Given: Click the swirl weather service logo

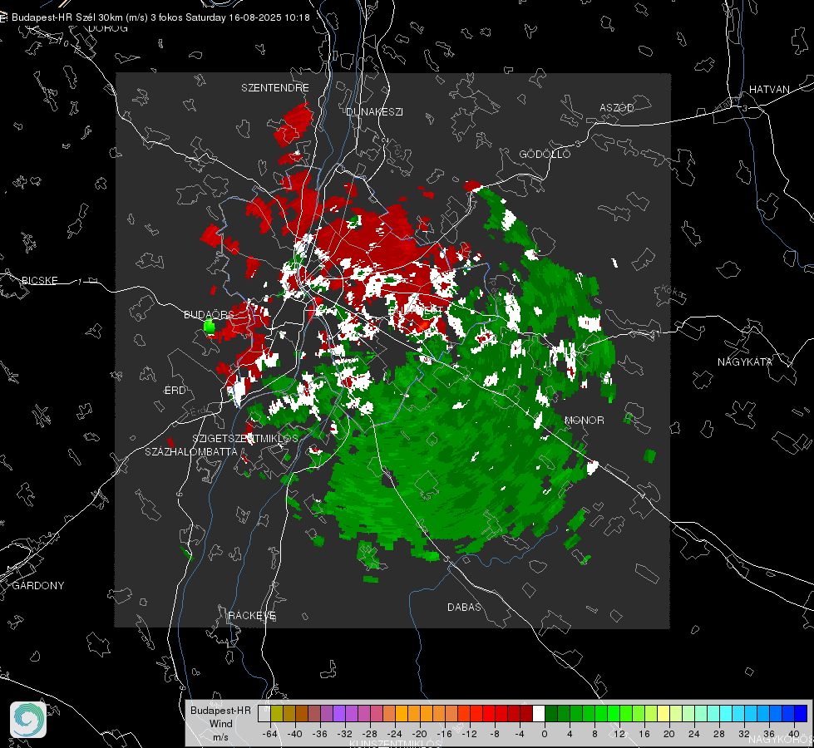Looking at the screenshot, I should pos(28,720).
